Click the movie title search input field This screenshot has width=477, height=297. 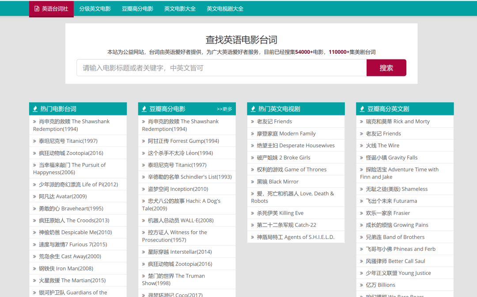(221, 68)
